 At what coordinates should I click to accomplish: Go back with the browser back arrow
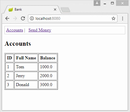(7, 18)
